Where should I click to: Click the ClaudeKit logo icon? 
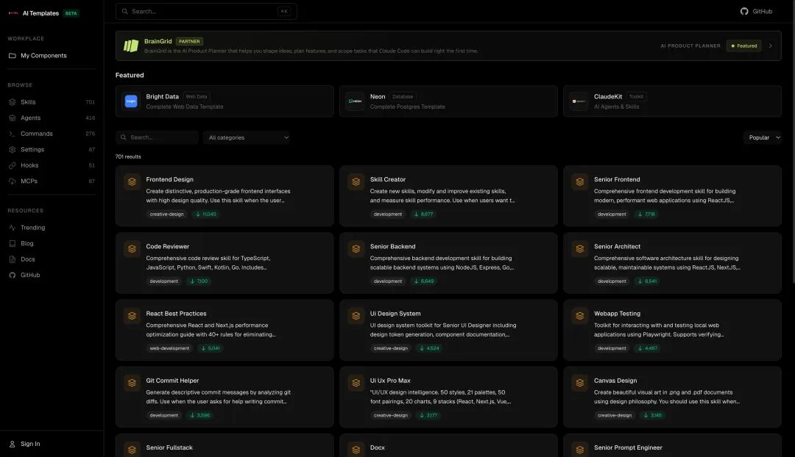coord(579,101)
